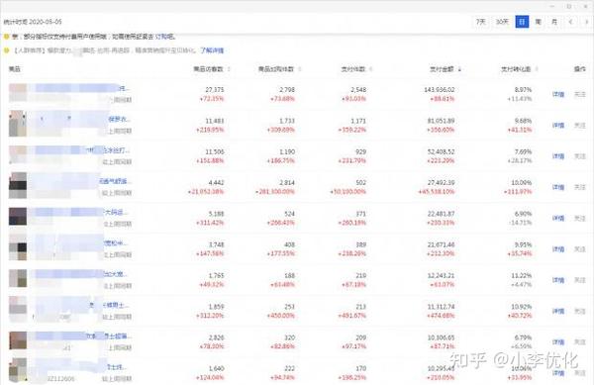Image resolution: width=594 pixels, height=385 pixels.
Task: Click 关注 for row with 1,859 visitors
Action: 580,311
